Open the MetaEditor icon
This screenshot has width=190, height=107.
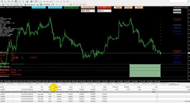[x=38, y=5]
